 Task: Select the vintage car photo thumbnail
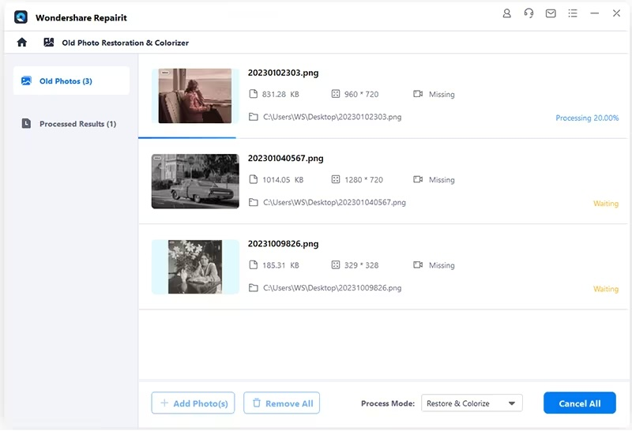[195, 182]
